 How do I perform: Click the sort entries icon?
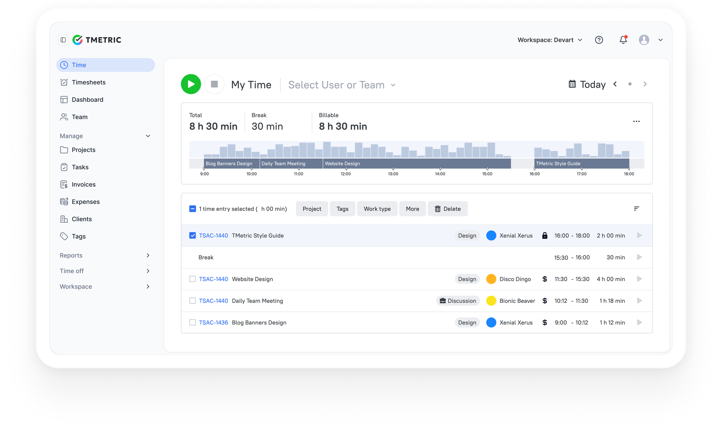pos(636,209)
